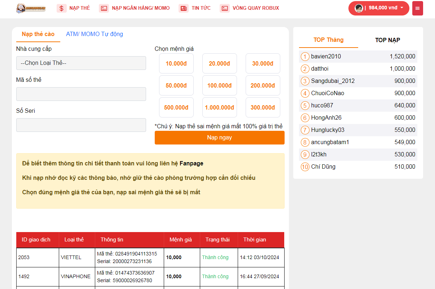Click the user avatar in balance button

(x=359, y=8)
